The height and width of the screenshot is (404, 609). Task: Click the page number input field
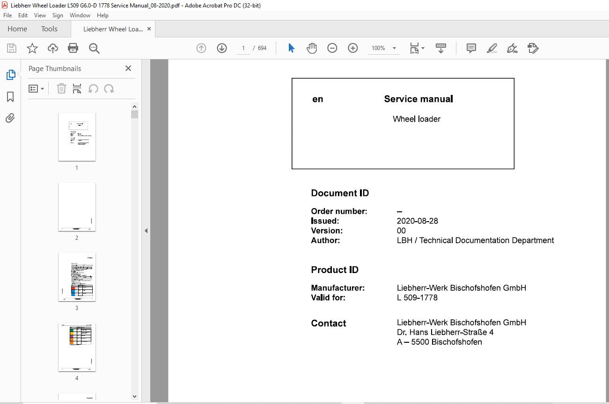tap(243, 48)
